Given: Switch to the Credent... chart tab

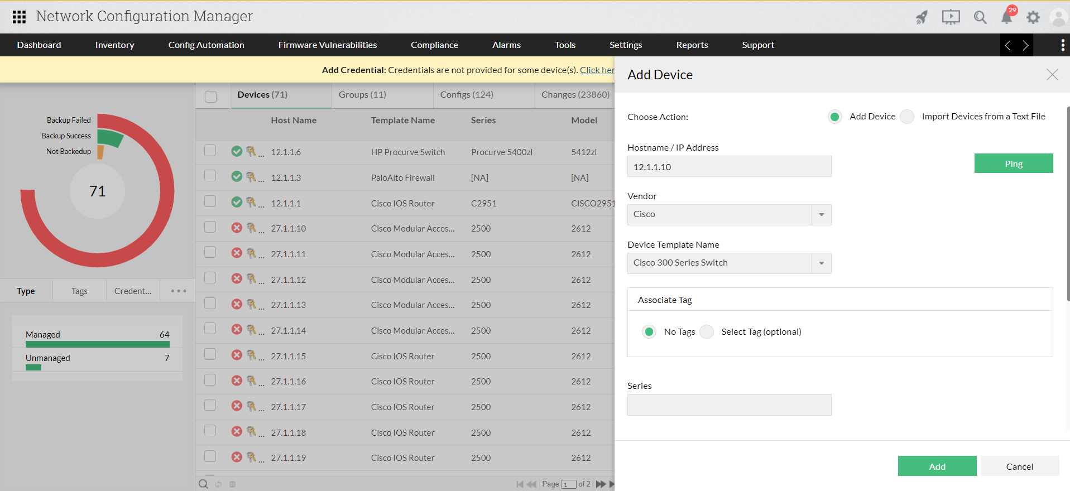Looking at the screenshot, I should click(x=133, y=291).
